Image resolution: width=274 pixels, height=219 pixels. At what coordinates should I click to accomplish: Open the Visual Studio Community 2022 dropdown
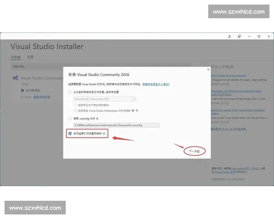[105, 99]
